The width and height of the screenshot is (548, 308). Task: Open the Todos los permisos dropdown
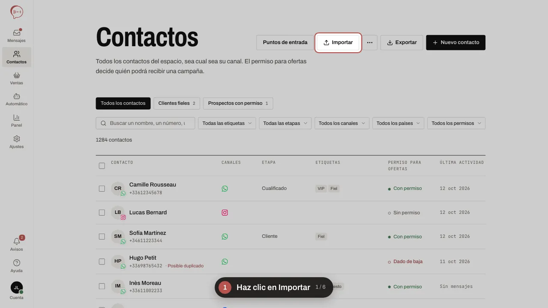[x=456, y=123]
